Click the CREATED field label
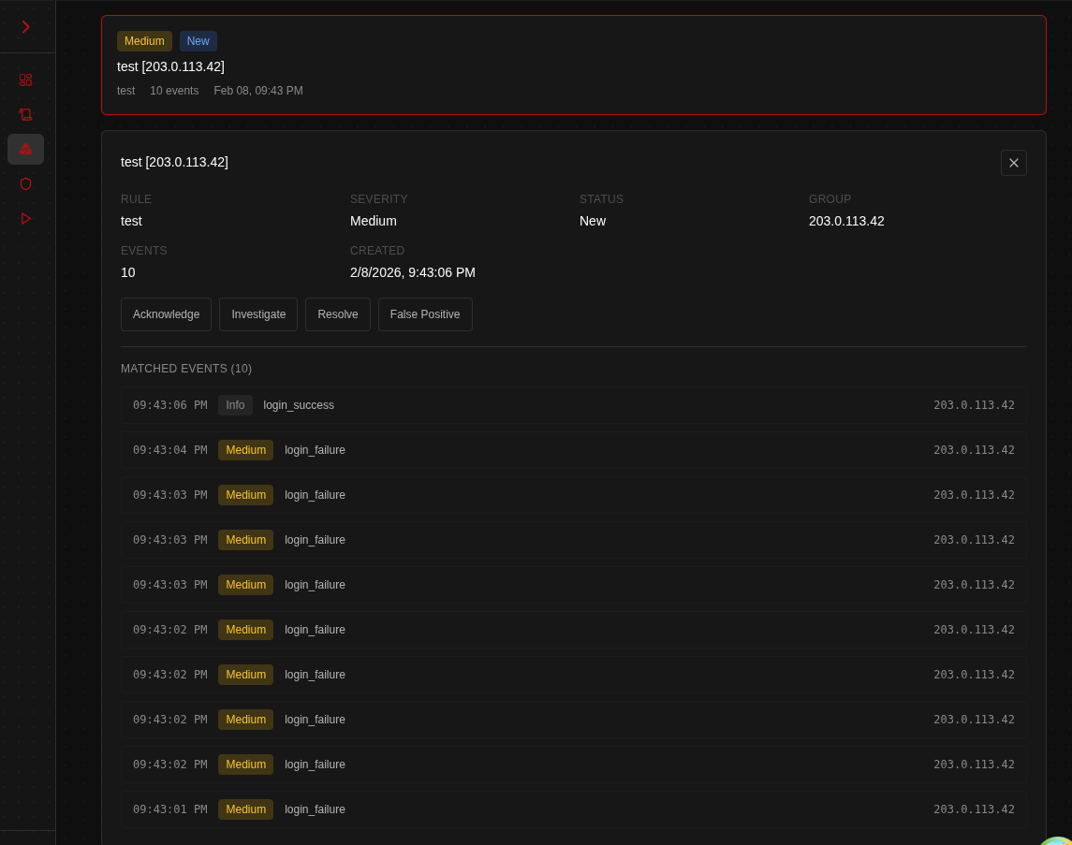 tap(377, 251)
